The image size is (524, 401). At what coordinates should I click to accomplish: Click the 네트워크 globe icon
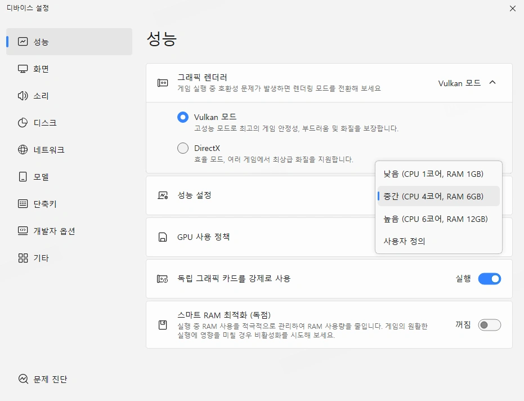pyautogui.click(x=23, y=149)
